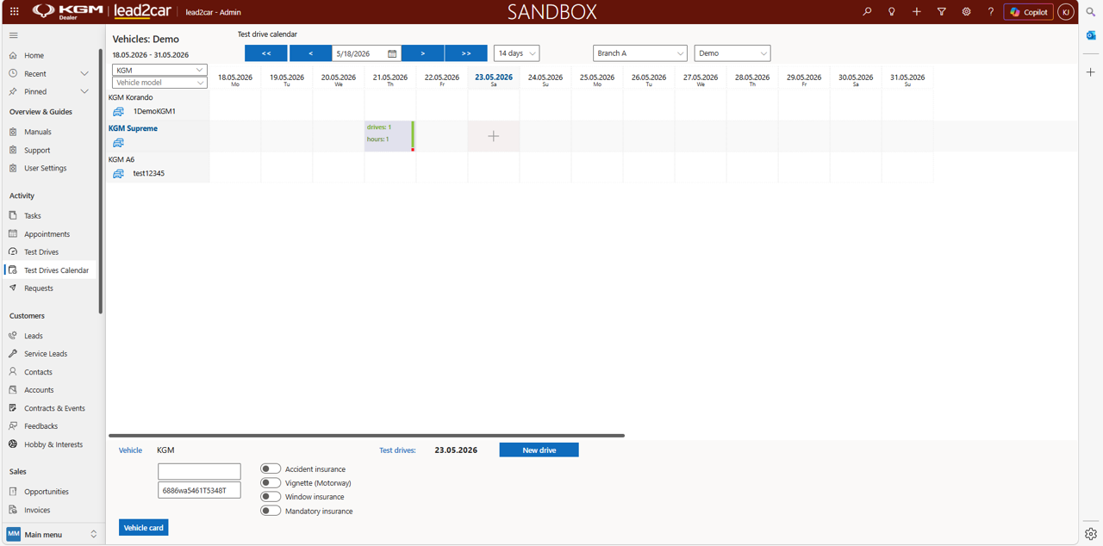Viewport: 1103px width, 546px height.
Task: Open the app launcher waffle icon
Action: coord(14,12)
